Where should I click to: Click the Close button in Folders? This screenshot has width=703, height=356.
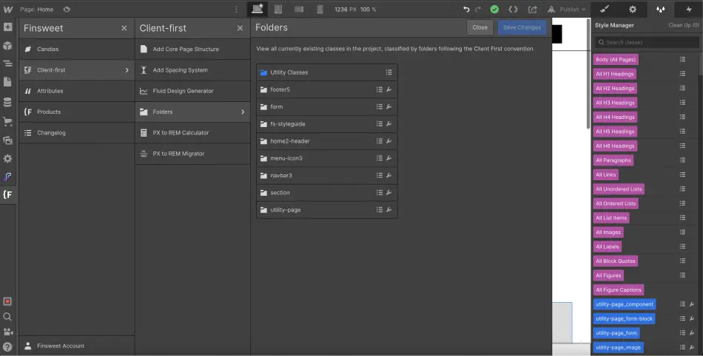pos(480,27)
